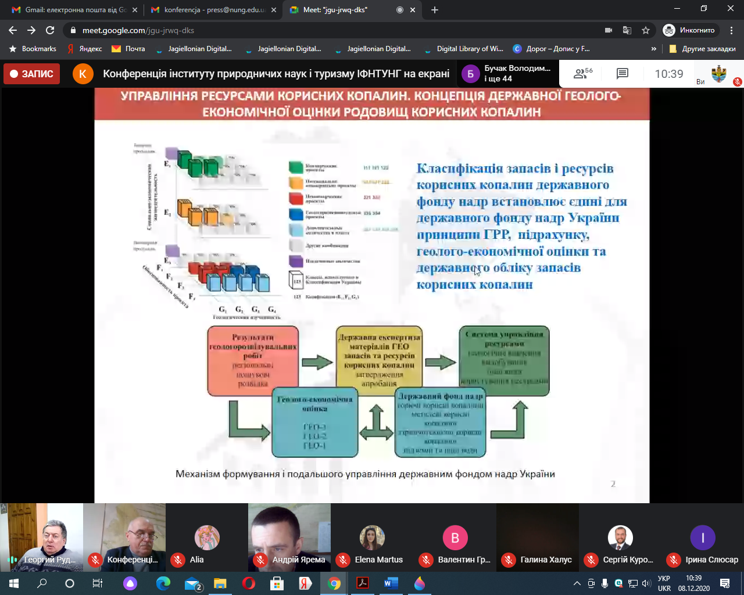Toggle keyboard language УКР indicator
The width and height of the screenshot is (744, 595).
click(664, 583)
